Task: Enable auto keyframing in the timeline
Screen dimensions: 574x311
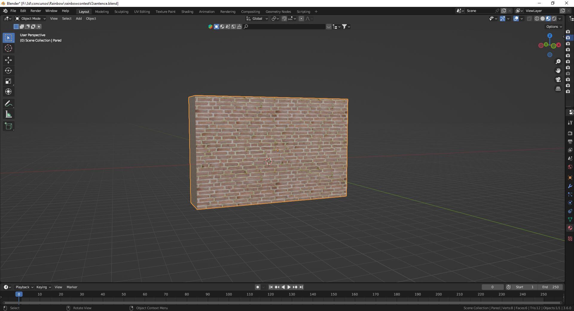Action: 257,287
